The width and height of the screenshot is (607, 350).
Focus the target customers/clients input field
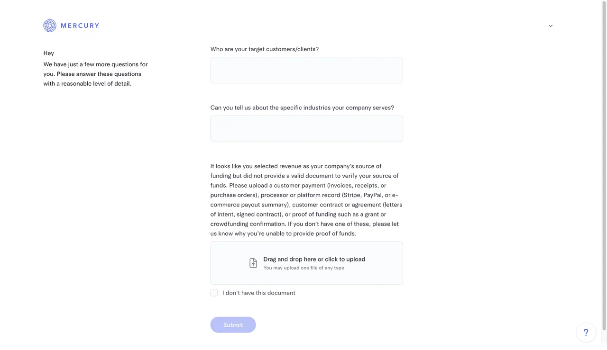click(x=306, y=70)
